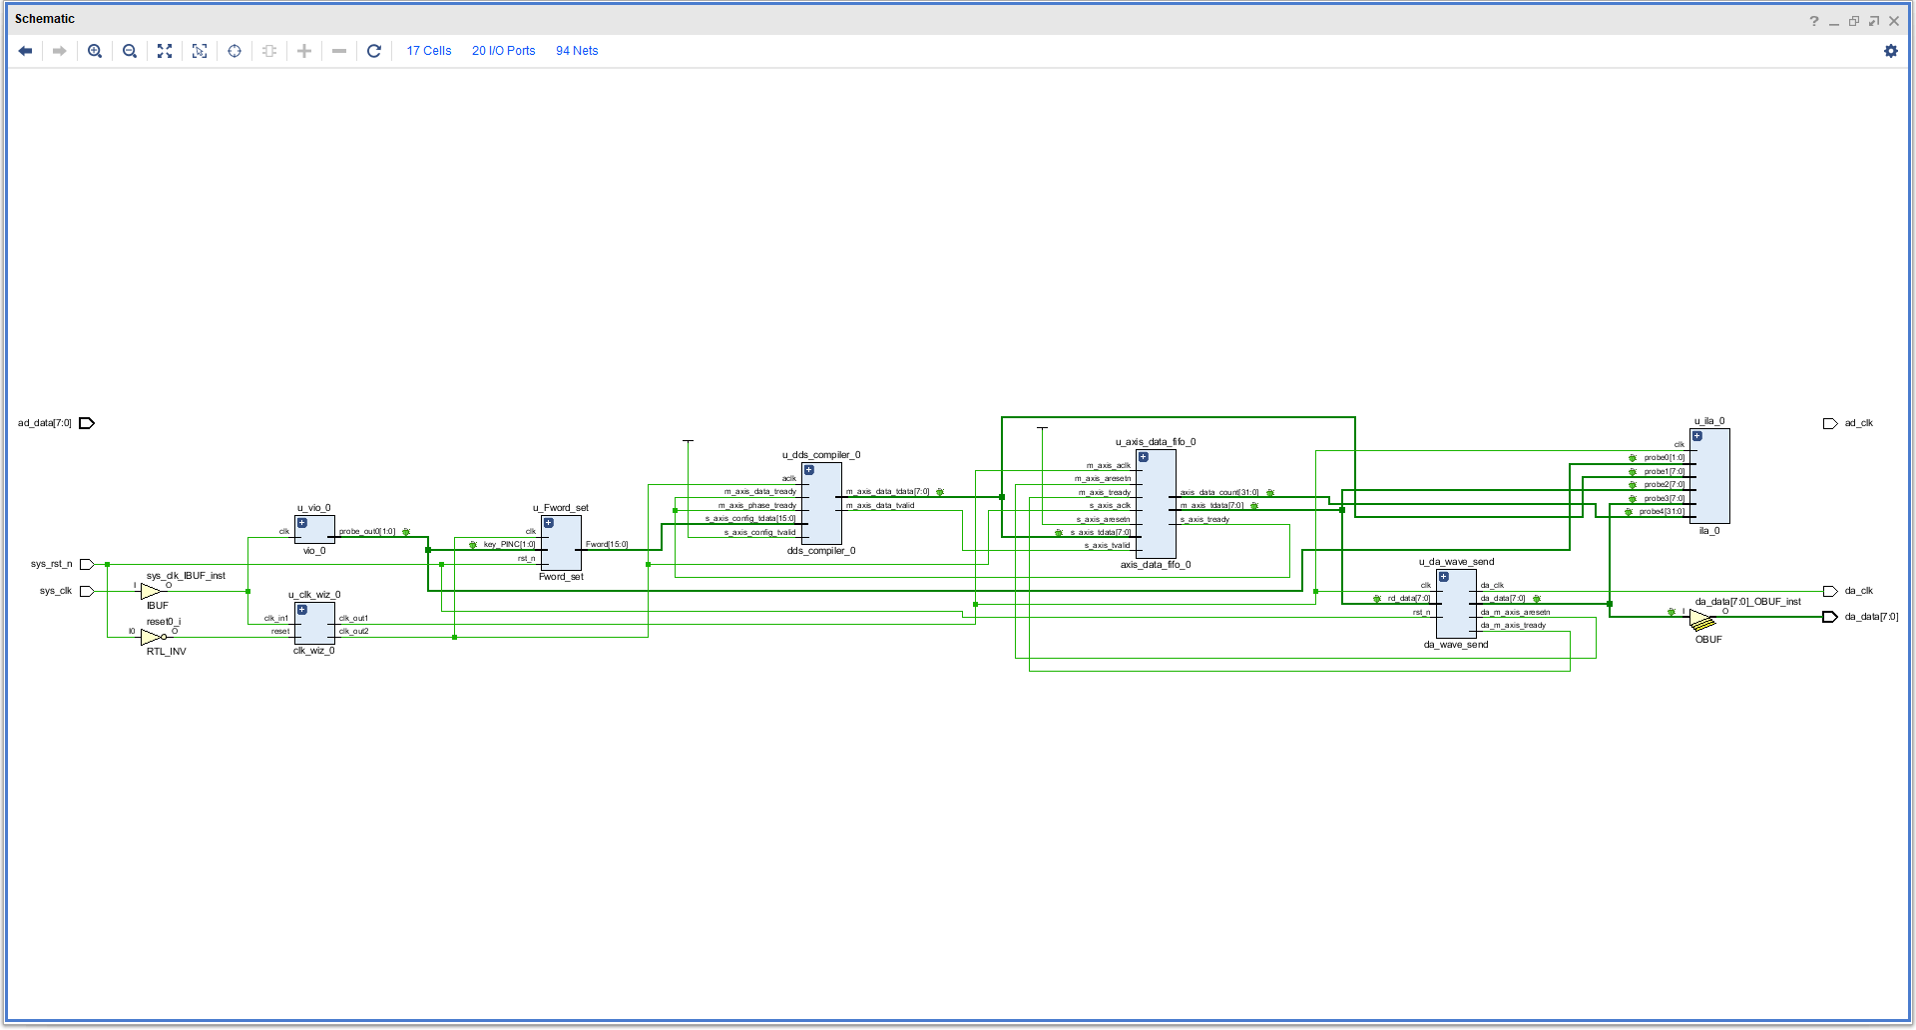This screenshot has width=1916, height=1030.
Task: Fit schematic to window with zoom fit
Action: pyautogui.click(x=165, y=51)
